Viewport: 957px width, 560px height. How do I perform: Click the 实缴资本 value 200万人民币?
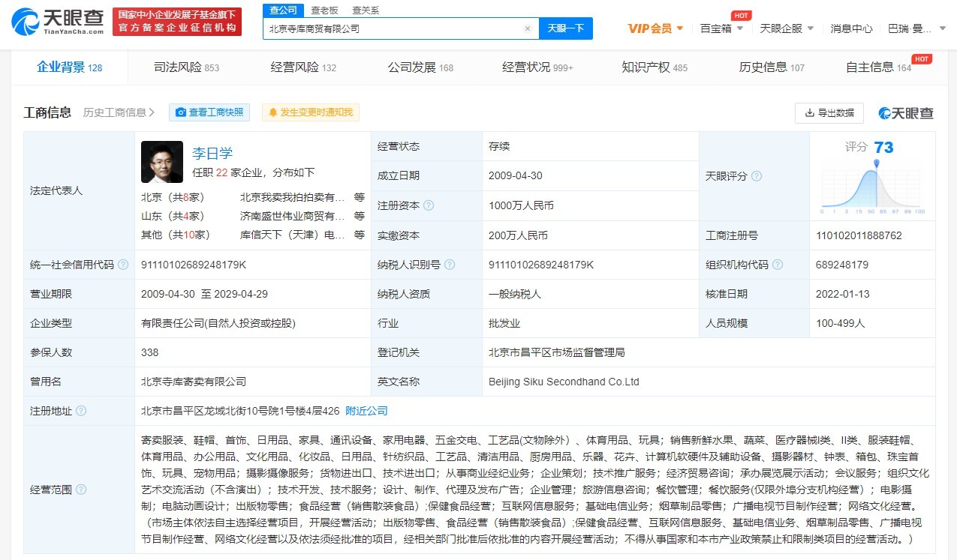519,235
